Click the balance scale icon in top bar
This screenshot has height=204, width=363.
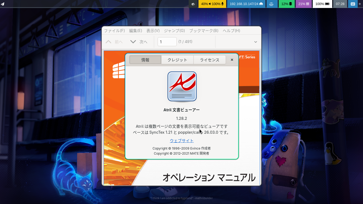pyautogui.click(x=272, y=4)
